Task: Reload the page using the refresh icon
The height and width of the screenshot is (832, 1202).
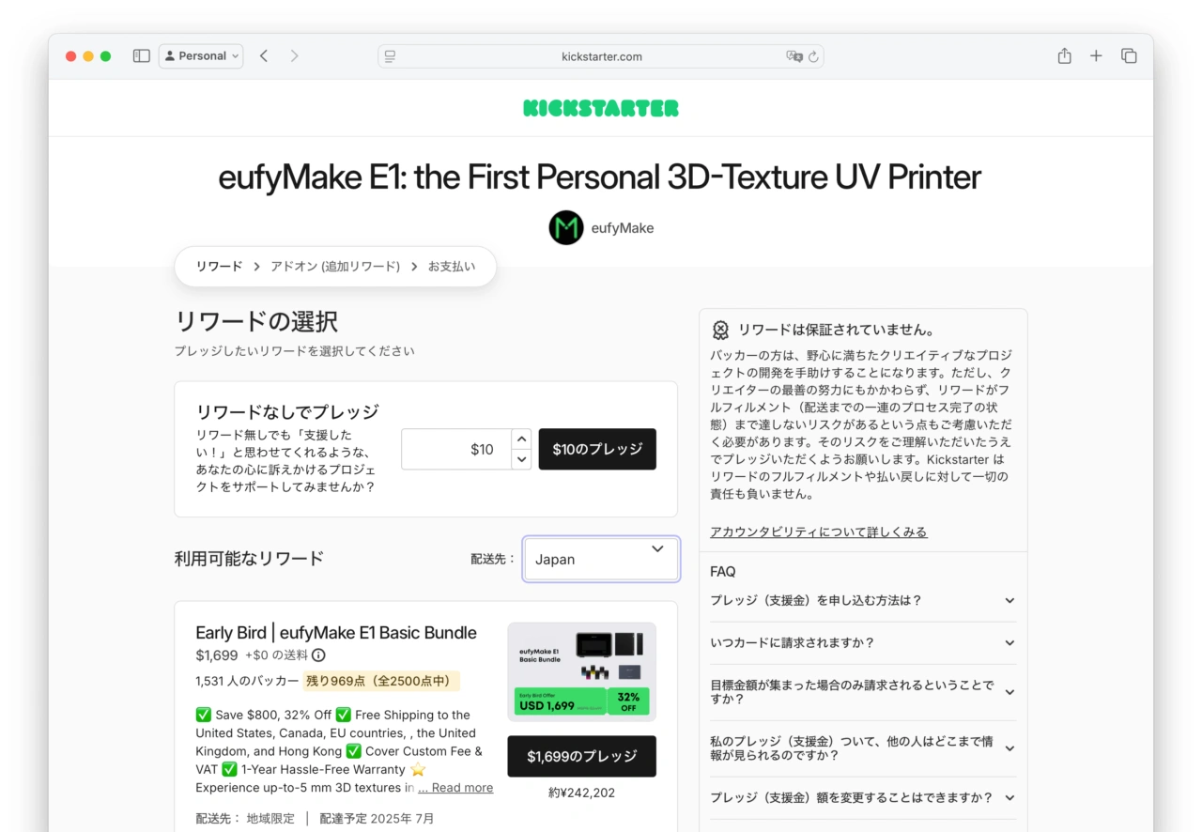Action: point(813,56)
